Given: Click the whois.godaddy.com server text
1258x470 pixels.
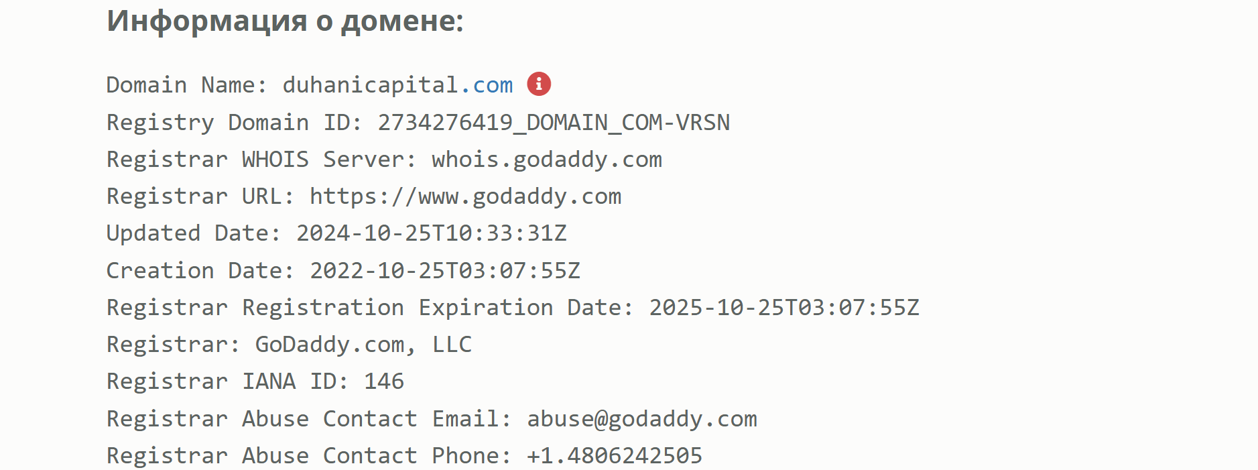Looking at the screenshot, I should click(x=546, y=160).
